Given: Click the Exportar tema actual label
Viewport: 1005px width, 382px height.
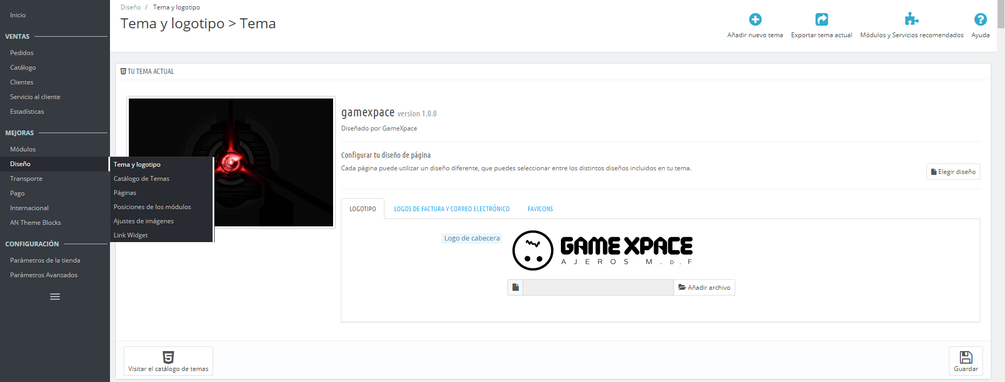Looking at the screenshot, I should pyautogui.click(x=822, y=35).
